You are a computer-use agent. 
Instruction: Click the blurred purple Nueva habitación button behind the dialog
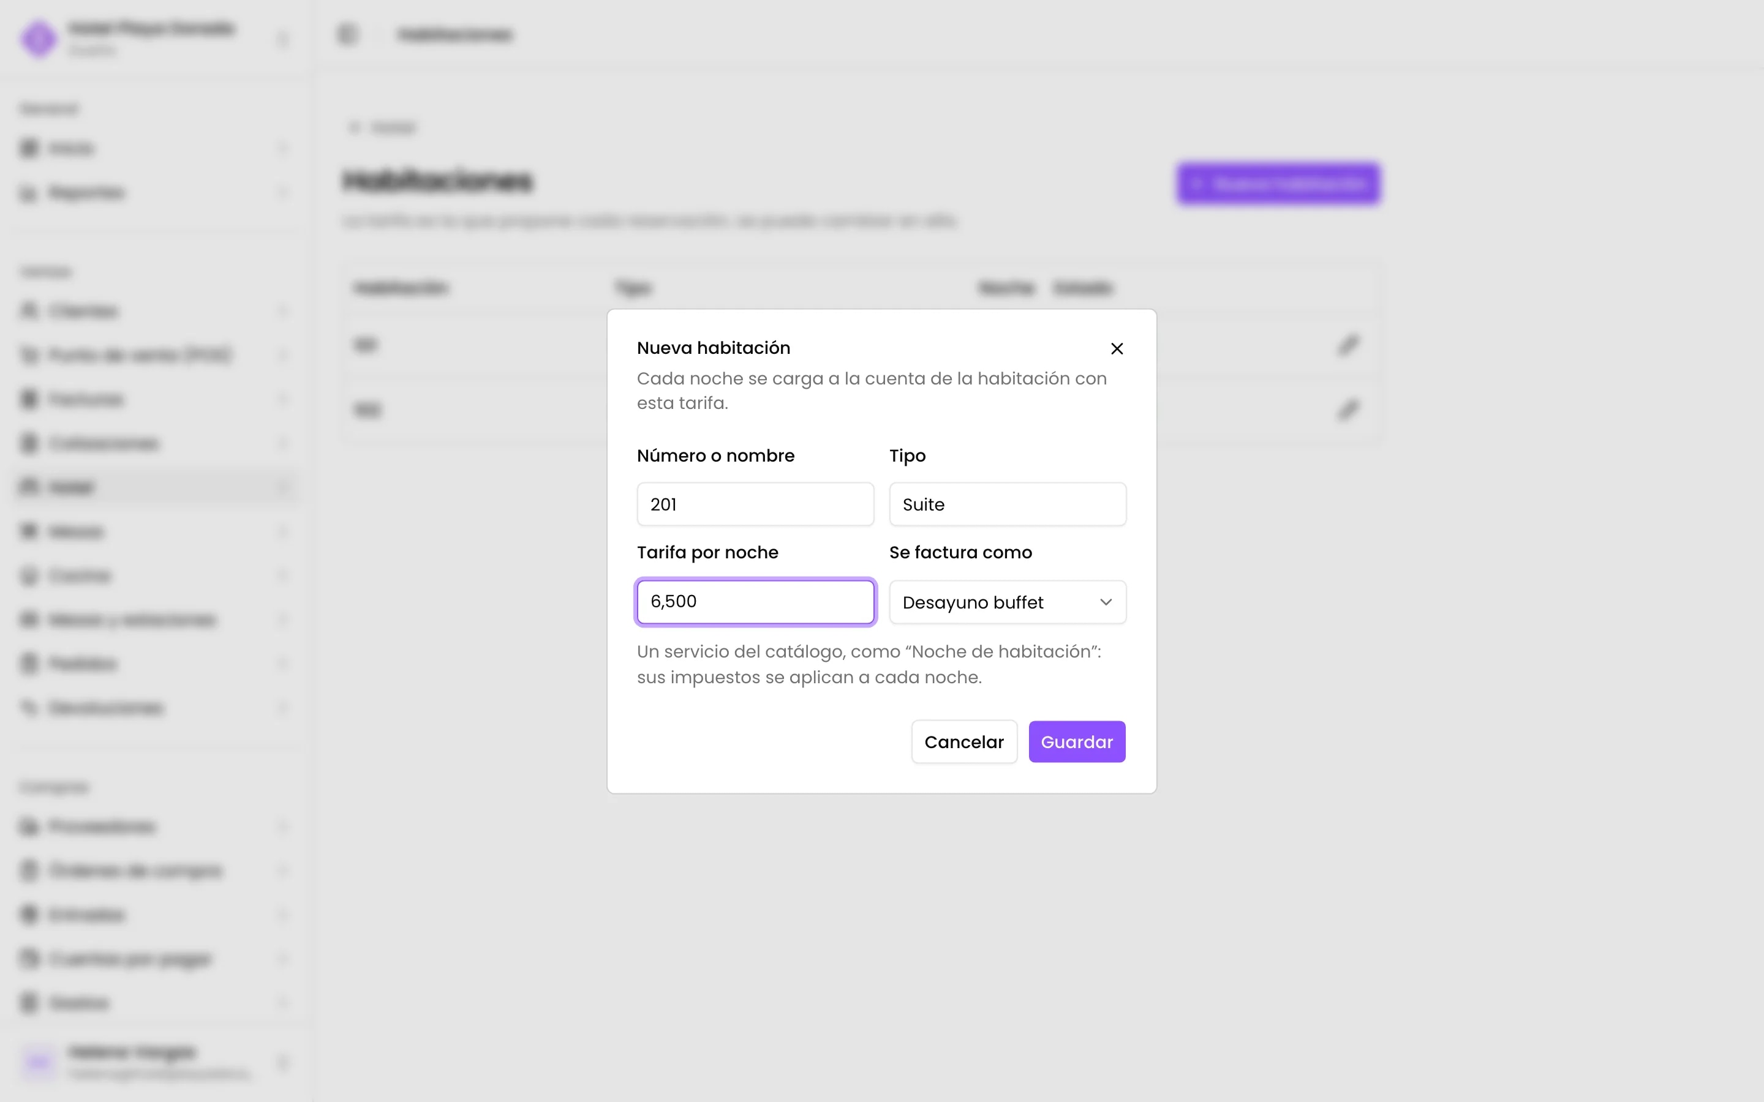(1278, 184)
